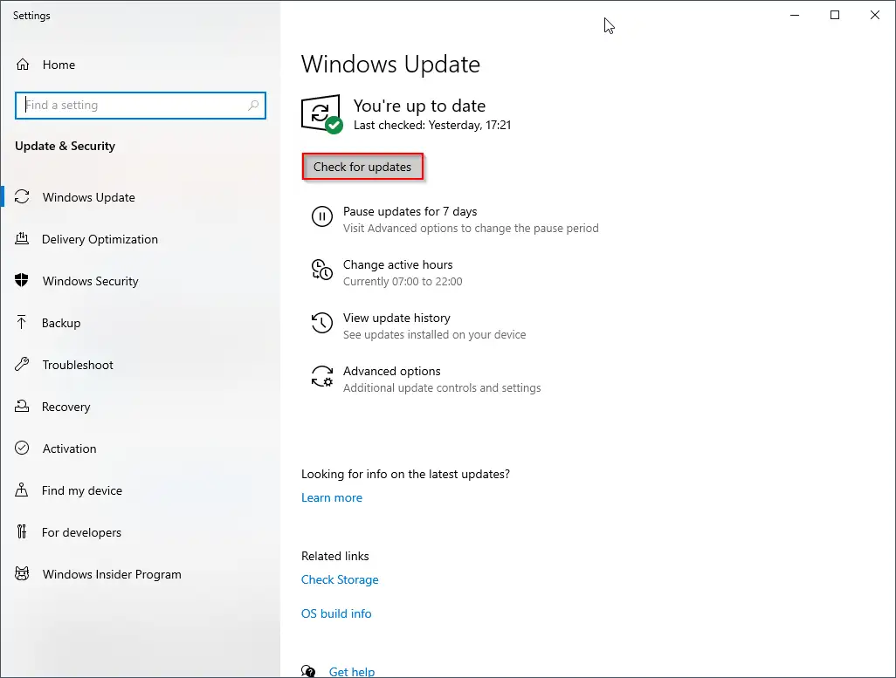Close the Settings window
Viewport: 896px width, 678px height.
[x=875, y=16]
